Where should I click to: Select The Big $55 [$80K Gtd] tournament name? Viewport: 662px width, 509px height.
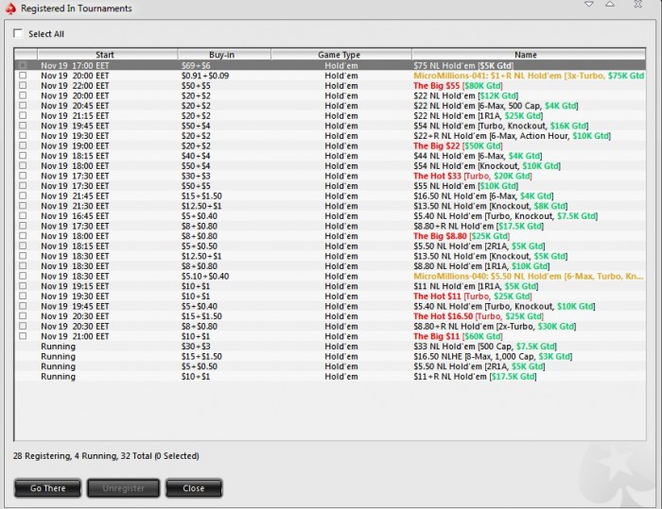pyautogui.click(x=458, y=86)
